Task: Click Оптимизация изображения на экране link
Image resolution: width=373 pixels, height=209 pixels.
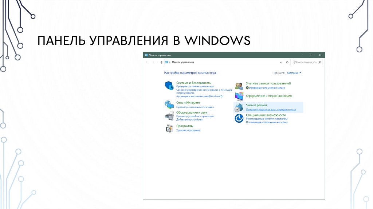Action: click(x=267, y=122)
